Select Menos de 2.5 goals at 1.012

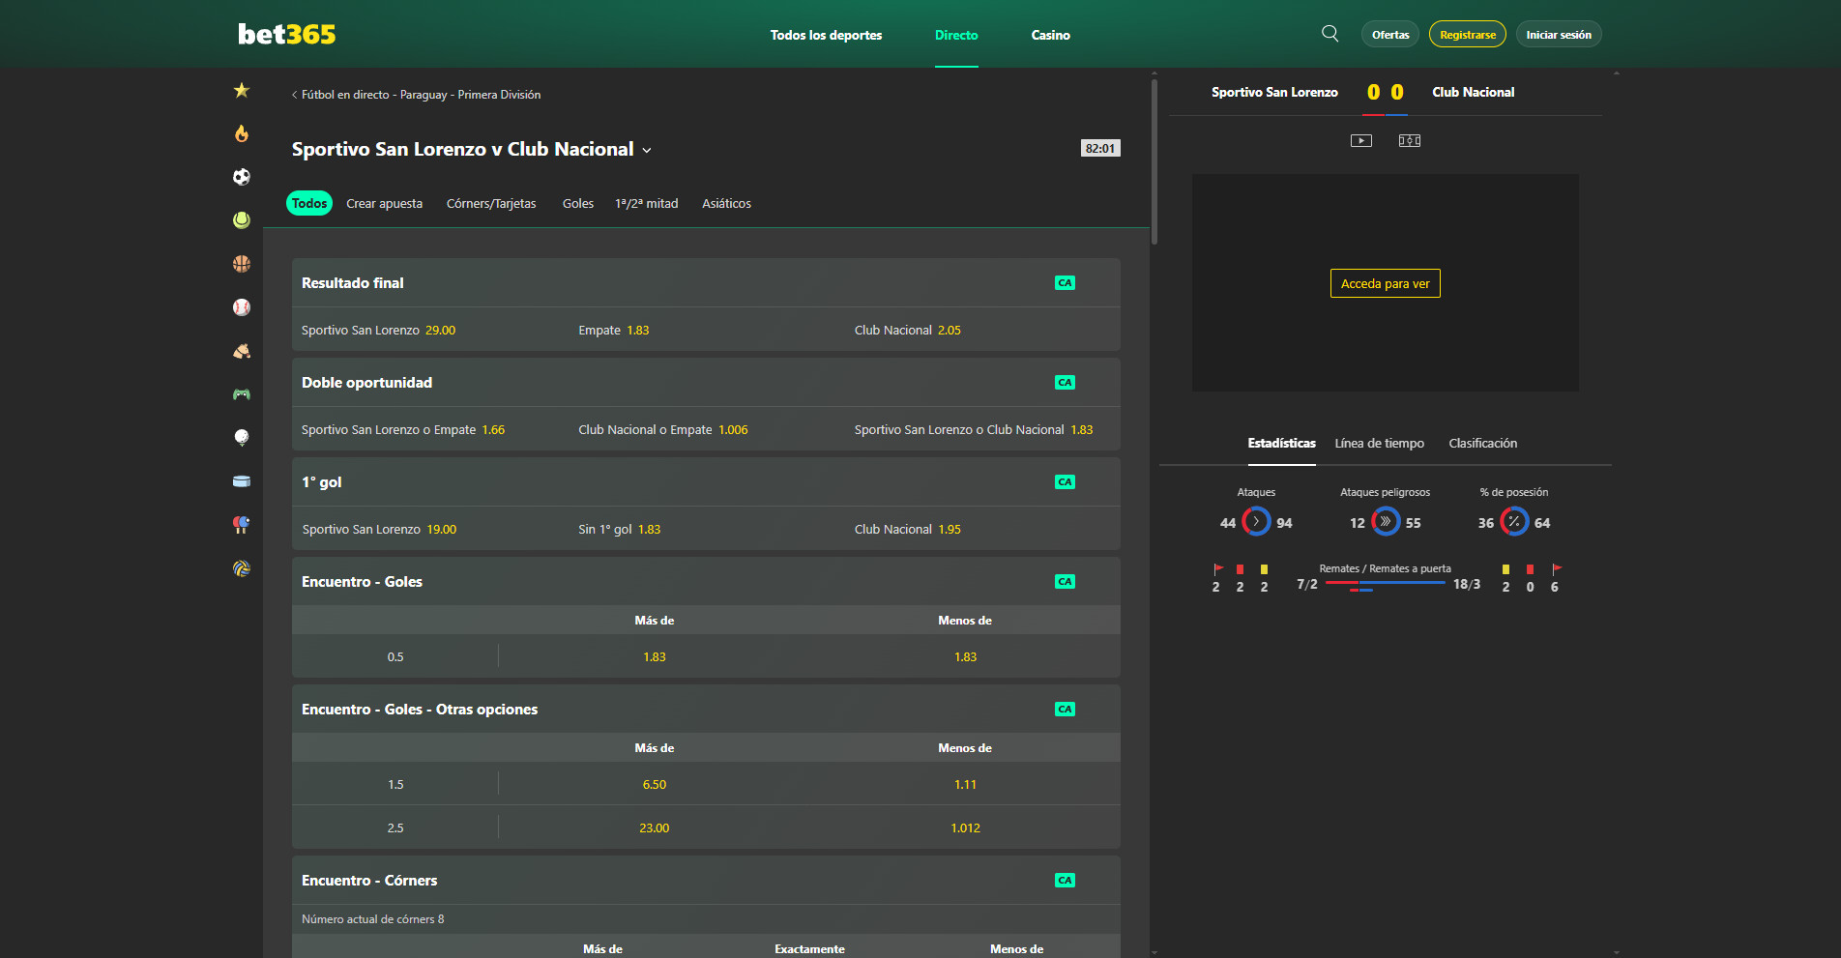(x=965, y=828)
